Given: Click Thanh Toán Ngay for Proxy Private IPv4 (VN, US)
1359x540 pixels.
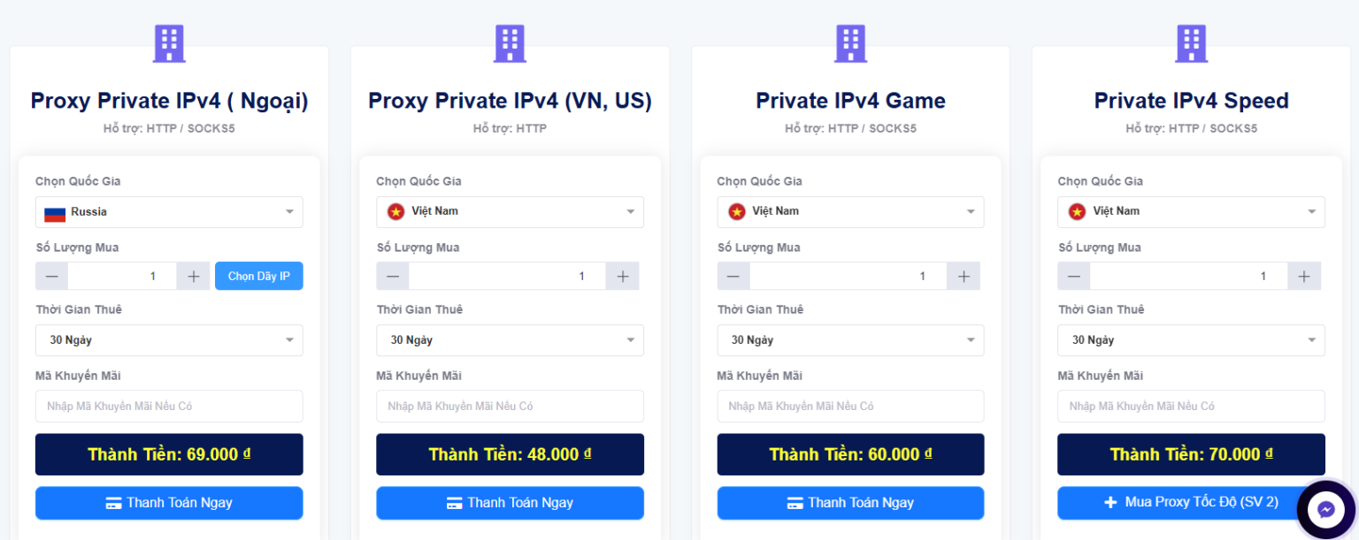Looking at the screenshot, I should click(x=510, y=502).
